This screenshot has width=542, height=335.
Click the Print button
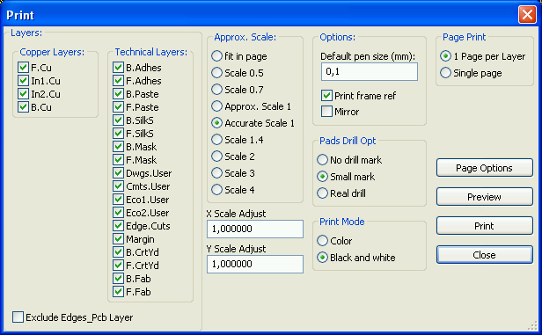coord(484,226)
